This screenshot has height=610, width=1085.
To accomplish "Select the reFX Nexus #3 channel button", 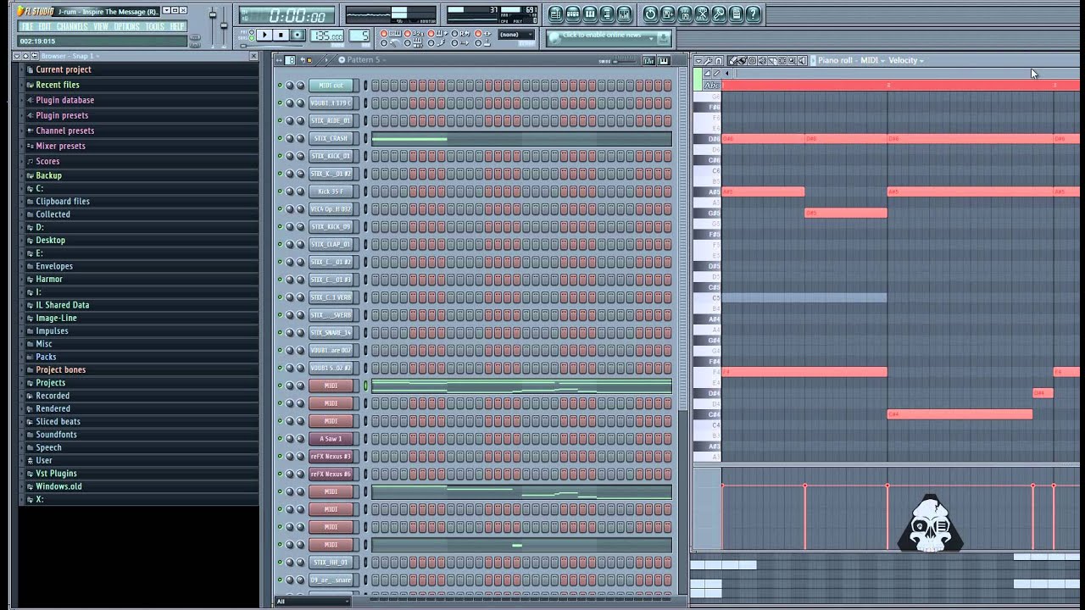I will 331,457.
